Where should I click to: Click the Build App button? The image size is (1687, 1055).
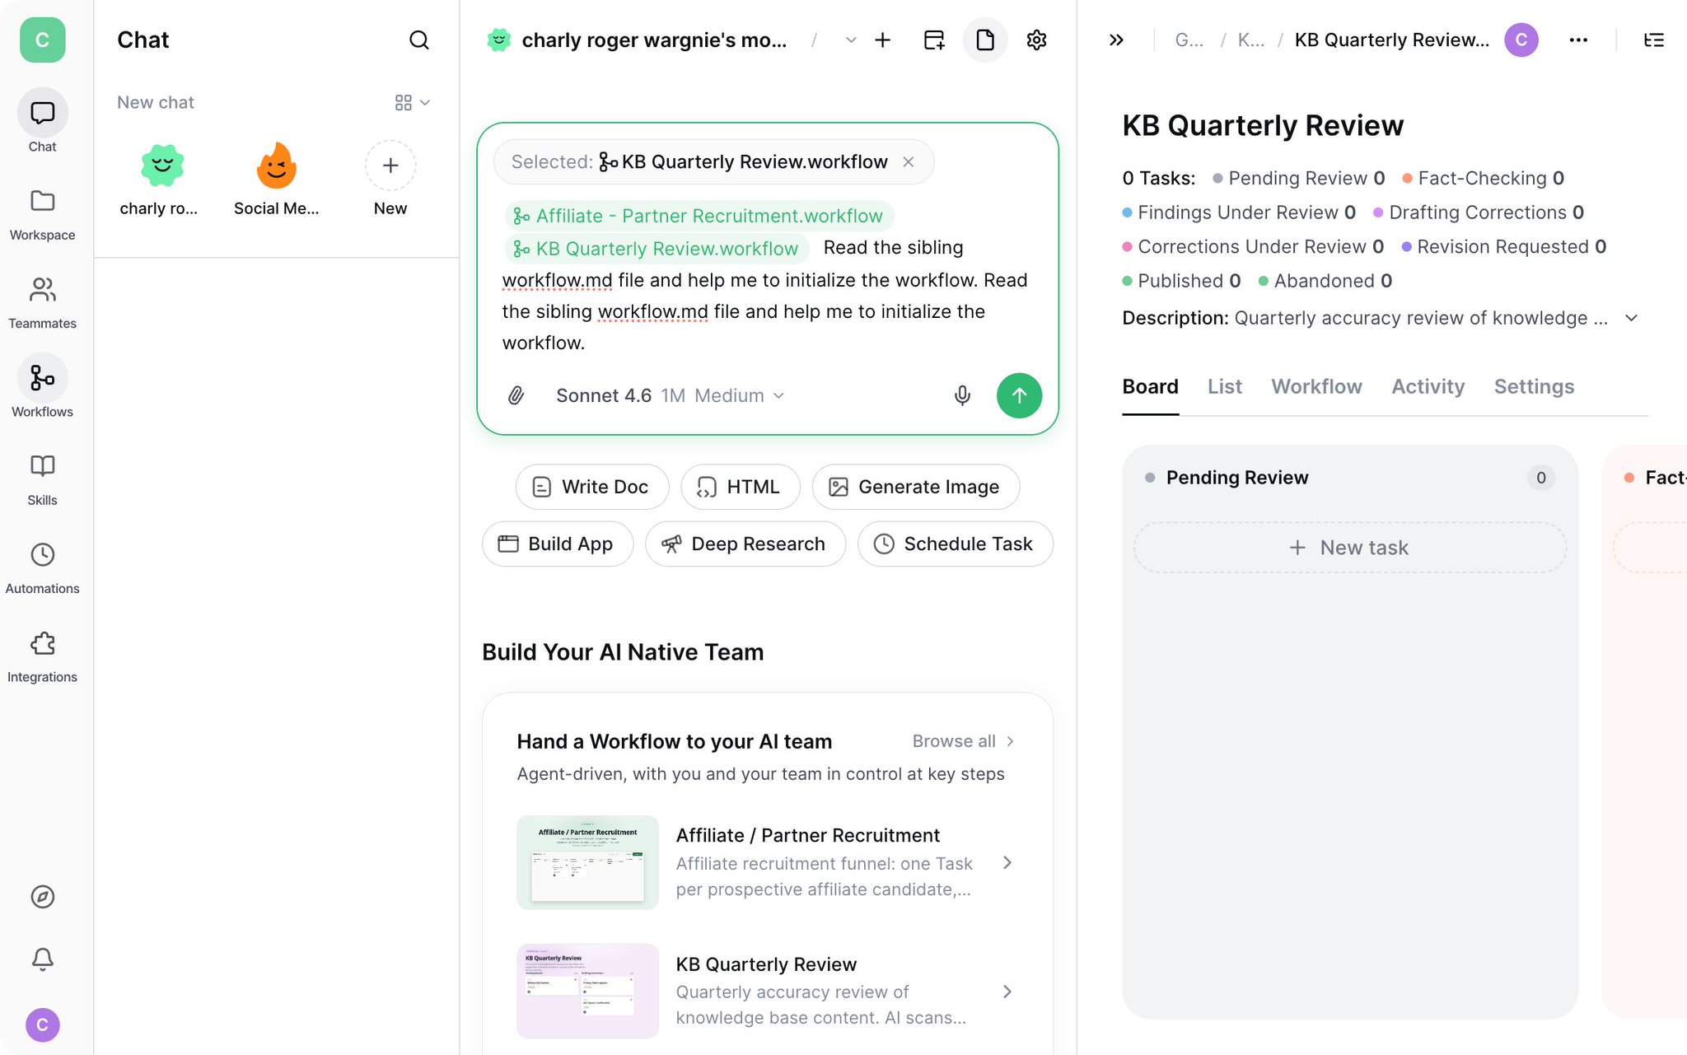[x=557, y=544]
